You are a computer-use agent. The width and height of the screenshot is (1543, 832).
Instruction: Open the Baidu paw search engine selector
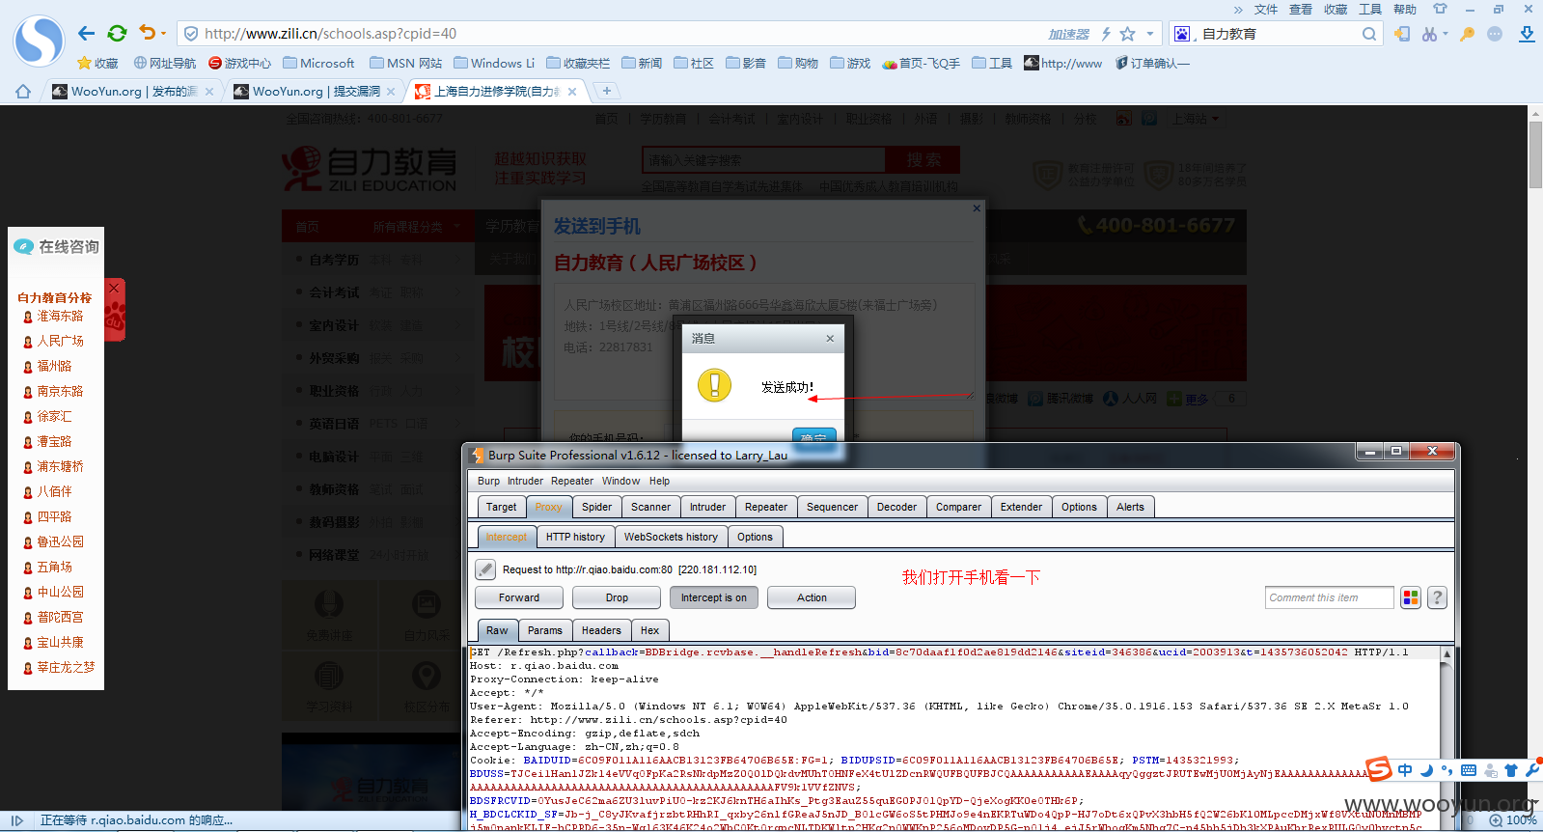tap(1182, 34)
